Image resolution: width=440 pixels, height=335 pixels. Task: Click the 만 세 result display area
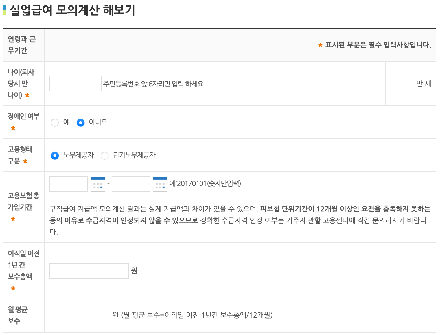[424, 84]
